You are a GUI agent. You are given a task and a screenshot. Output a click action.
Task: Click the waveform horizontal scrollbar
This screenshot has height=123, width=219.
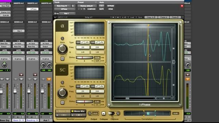pyautogui.click(x=134, y=98)
